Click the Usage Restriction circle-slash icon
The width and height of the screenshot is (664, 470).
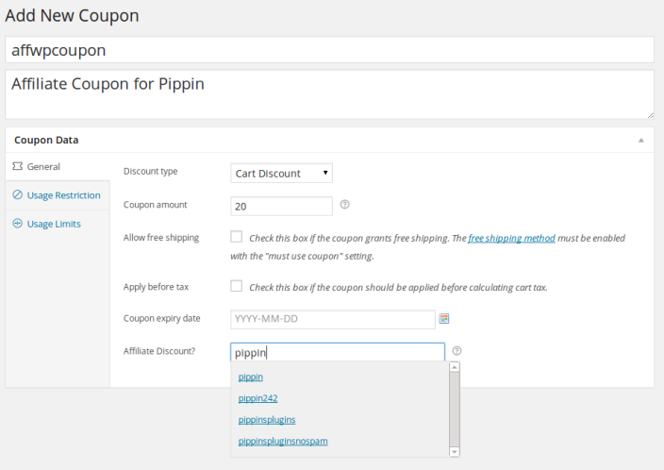17,195
